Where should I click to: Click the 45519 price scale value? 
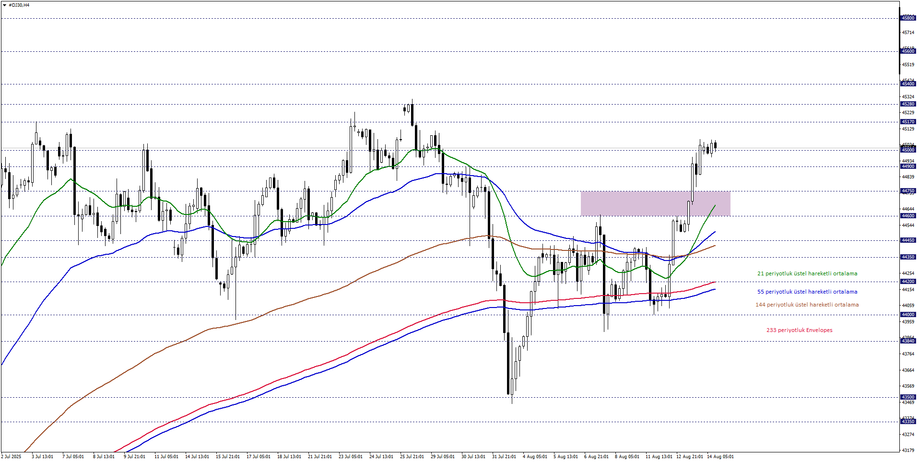coord(908,64)
